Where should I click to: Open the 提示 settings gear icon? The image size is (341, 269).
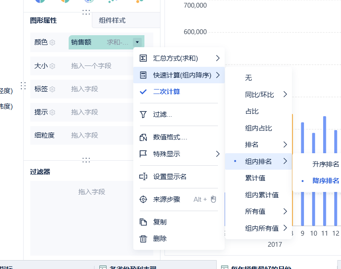52,112
